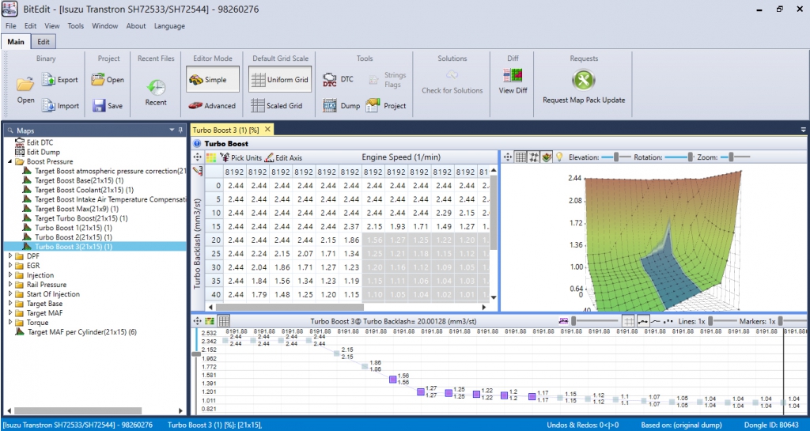This screenshot has width=810, height=431.
Task: Click the table color palette icon
Action: pyautogui.click(x=210, y=157)
